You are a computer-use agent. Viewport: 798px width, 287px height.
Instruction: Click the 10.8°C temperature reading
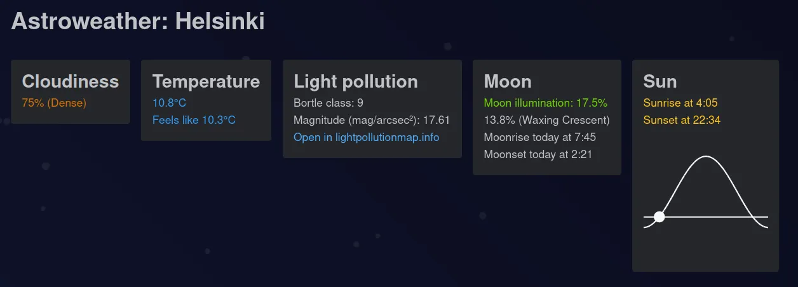(169, 103)
